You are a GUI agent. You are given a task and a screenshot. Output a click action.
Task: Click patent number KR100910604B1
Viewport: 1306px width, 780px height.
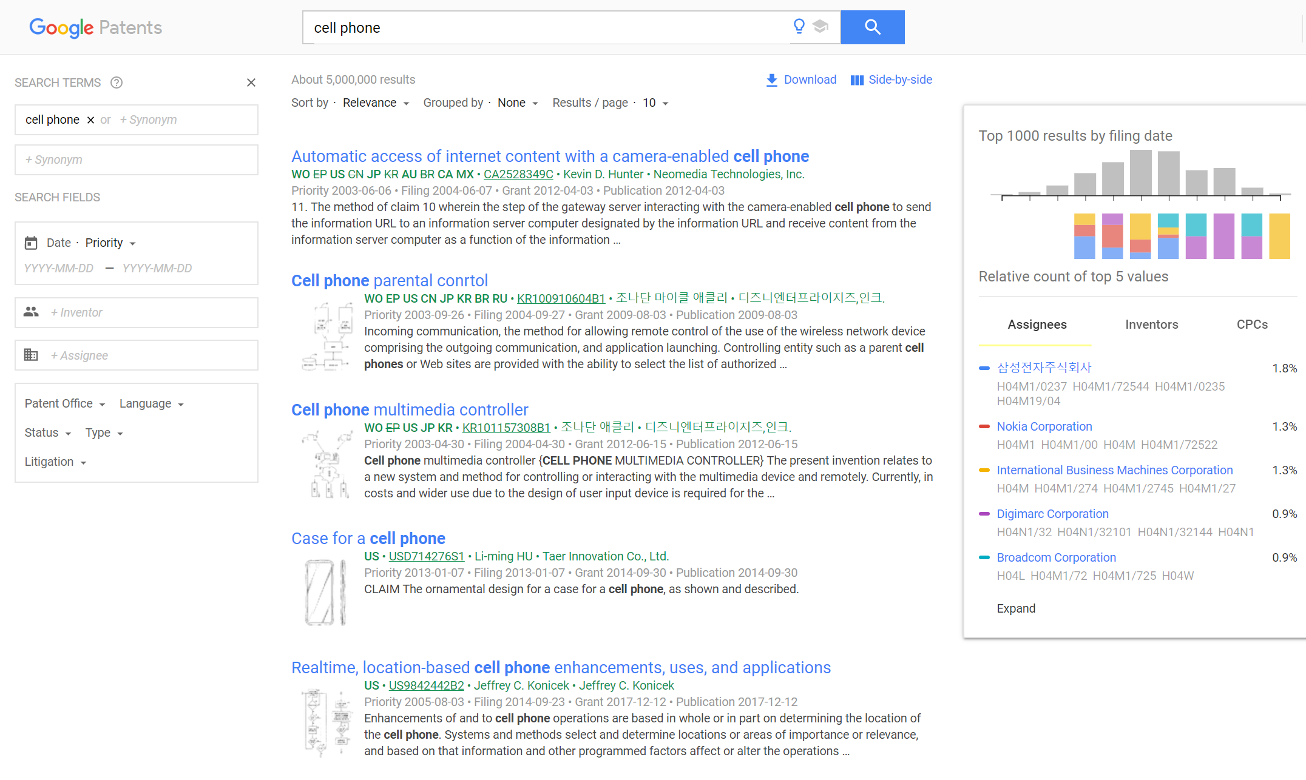[x=561, y=298]
